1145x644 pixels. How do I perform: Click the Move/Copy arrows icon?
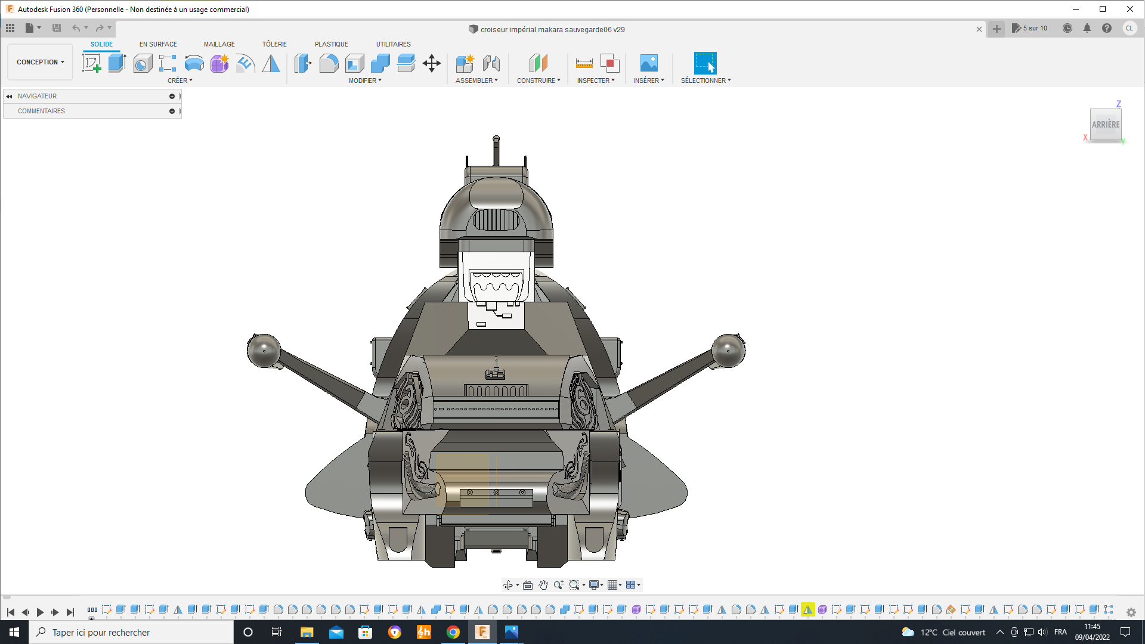[431, 63]
